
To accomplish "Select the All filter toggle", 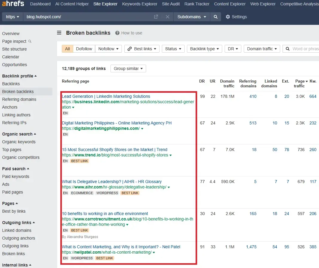I will [67, 49].
